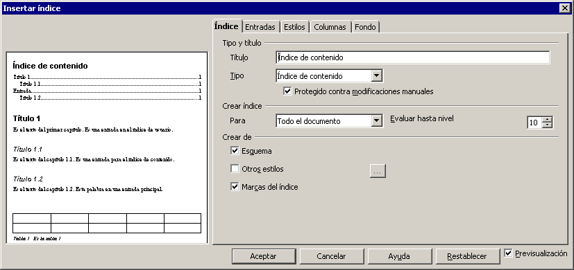Click the Aceptar button
The width and height of the screenshot is (574, 270).
coord(264,256)
